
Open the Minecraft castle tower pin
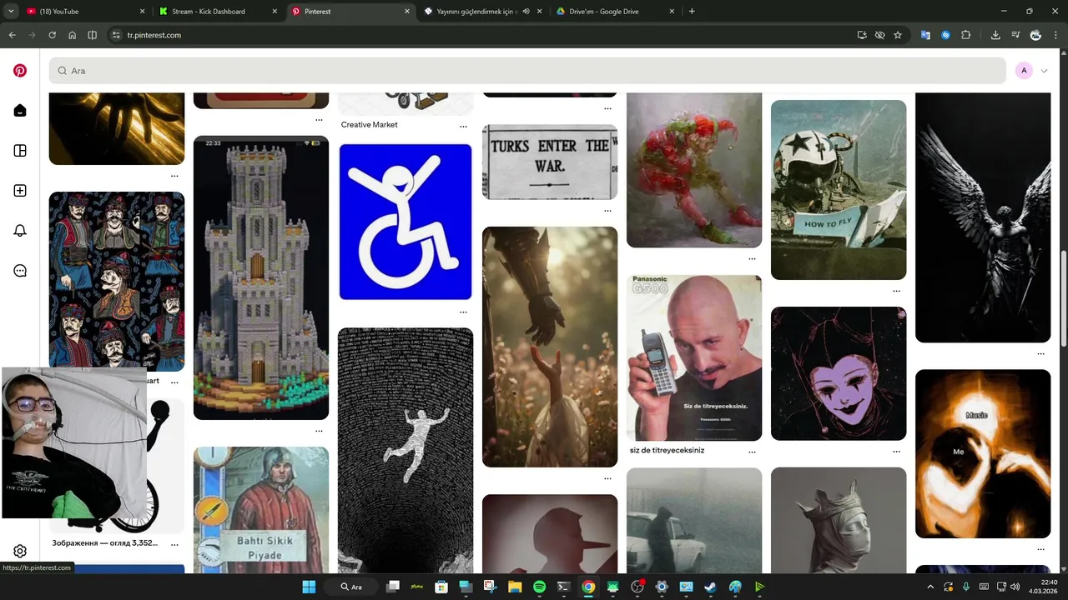pyautogui.click(x=261, y=277)
